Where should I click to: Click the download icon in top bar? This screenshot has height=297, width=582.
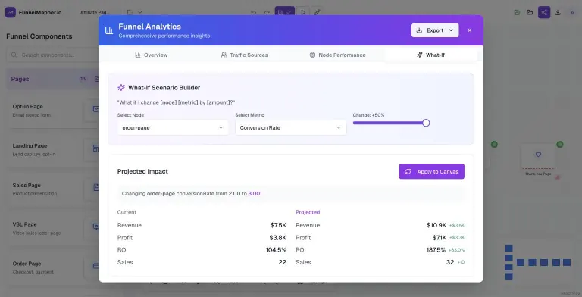558,12
